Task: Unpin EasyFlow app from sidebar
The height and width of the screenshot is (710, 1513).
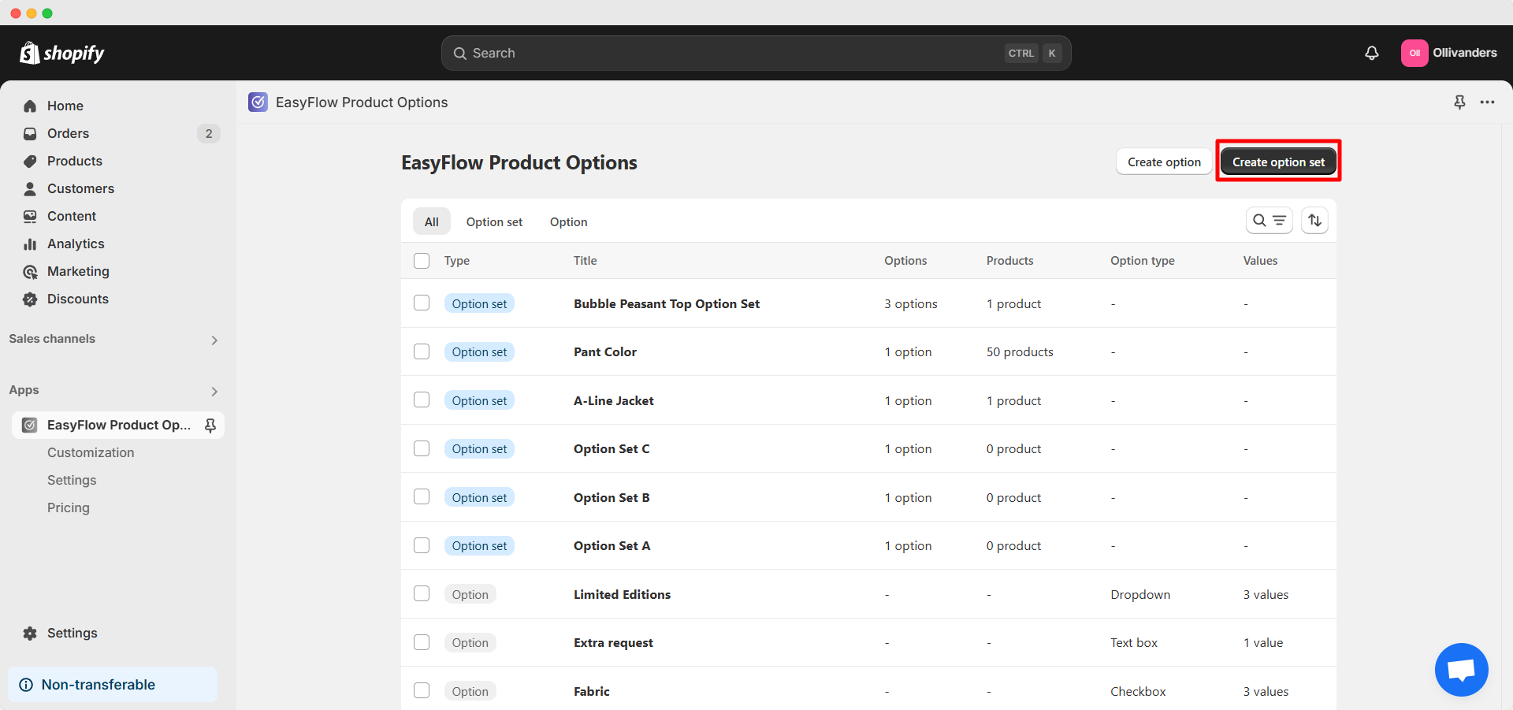Action: click(x=210, y=425)
